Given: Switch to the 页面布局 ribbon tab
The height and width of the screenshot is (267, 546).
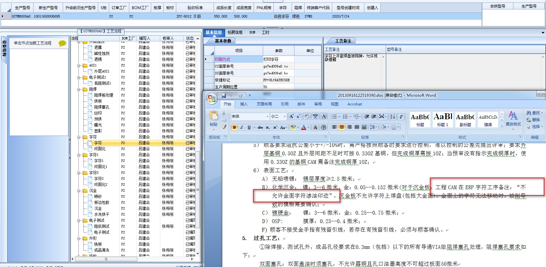Looking at the screenshot, I should pyautogui.click(x=264, y=104).
